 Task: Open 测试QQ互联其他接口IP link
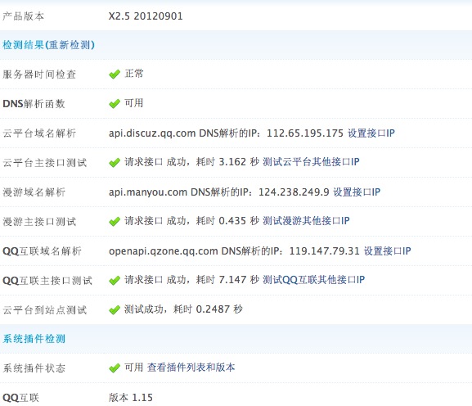click(313, 280)
